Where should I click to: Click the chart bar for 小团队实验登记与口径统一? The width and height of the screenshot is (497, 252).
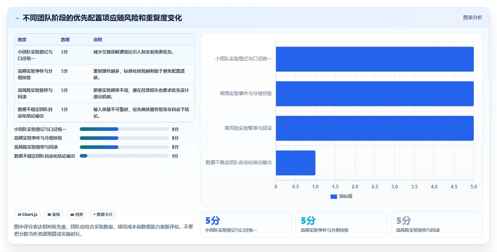click(375, 59)
